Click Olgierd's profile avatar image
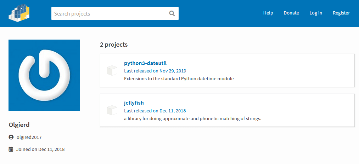The image size is (359, 164). (44, 75)
